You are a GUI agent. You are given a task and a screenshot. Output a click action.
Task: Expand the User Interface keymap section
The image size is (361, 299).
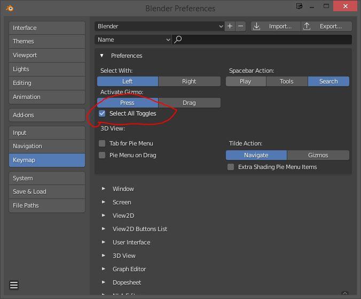104,242
